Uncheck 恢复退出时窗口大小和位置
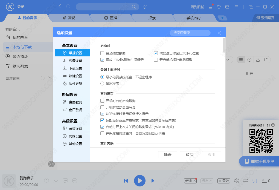 156,53
